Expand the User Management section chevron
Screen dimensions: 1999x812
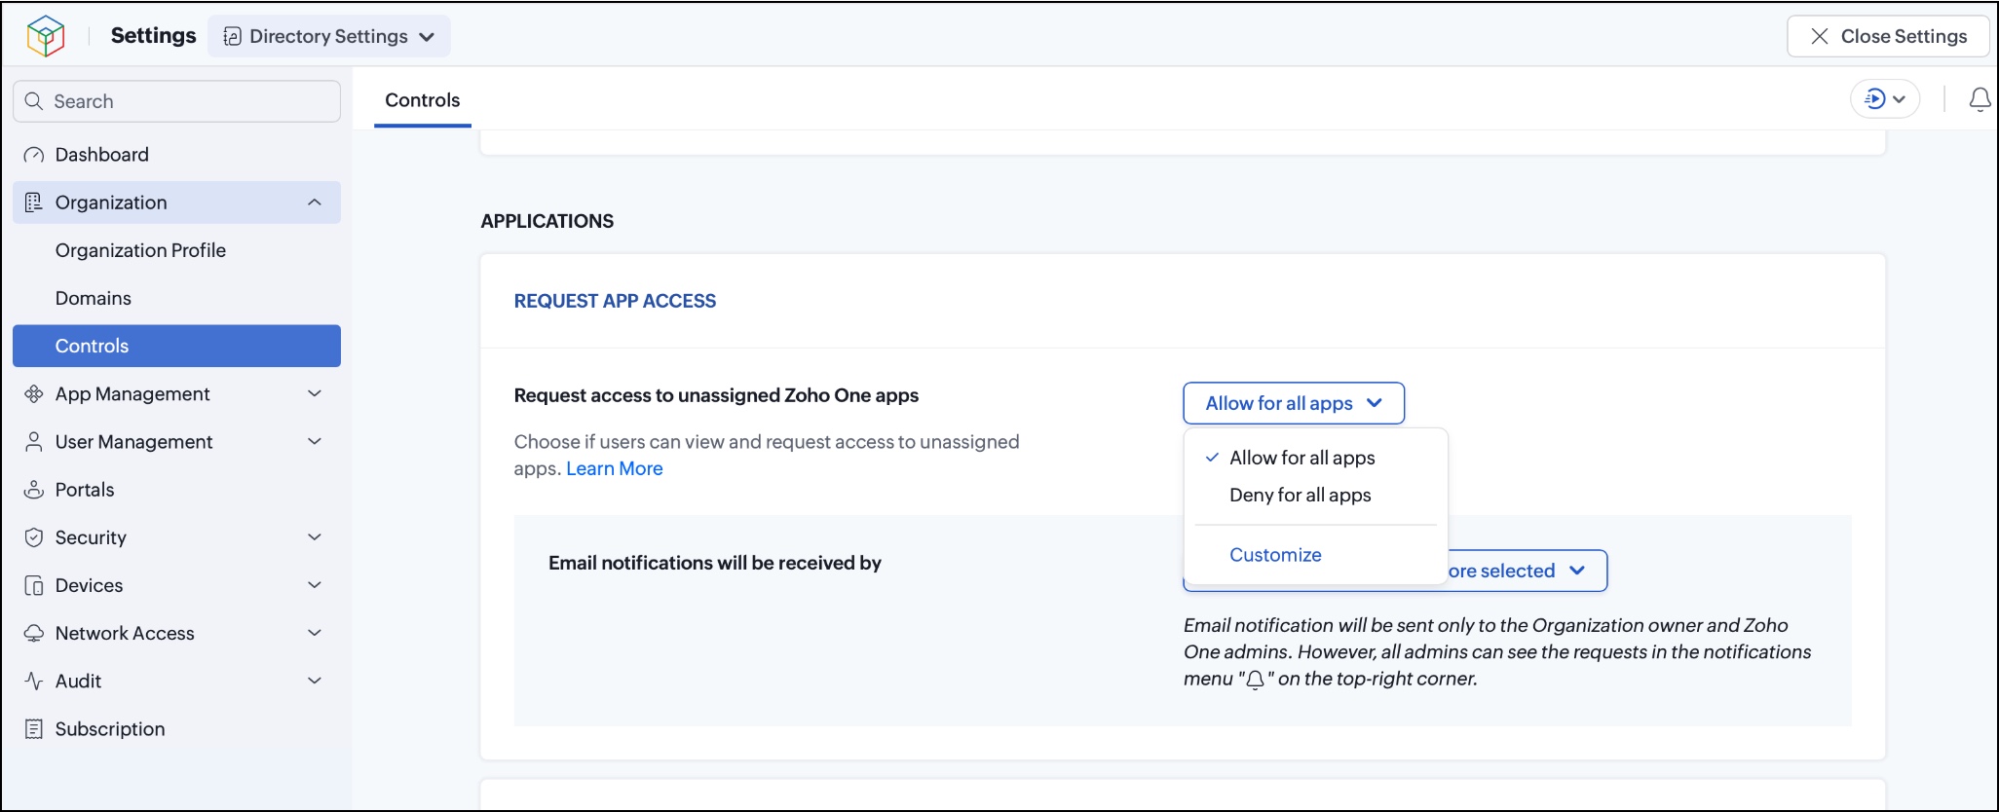pos(315,441)
